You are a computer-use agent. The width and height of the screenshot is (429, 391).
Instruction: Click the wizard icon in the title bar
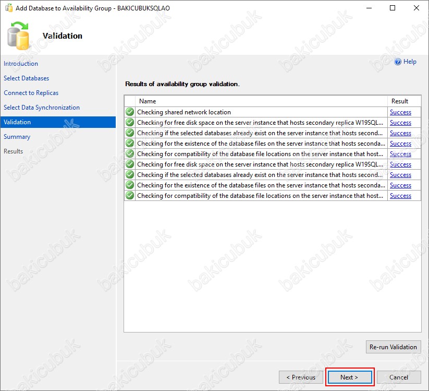(8, 8)
